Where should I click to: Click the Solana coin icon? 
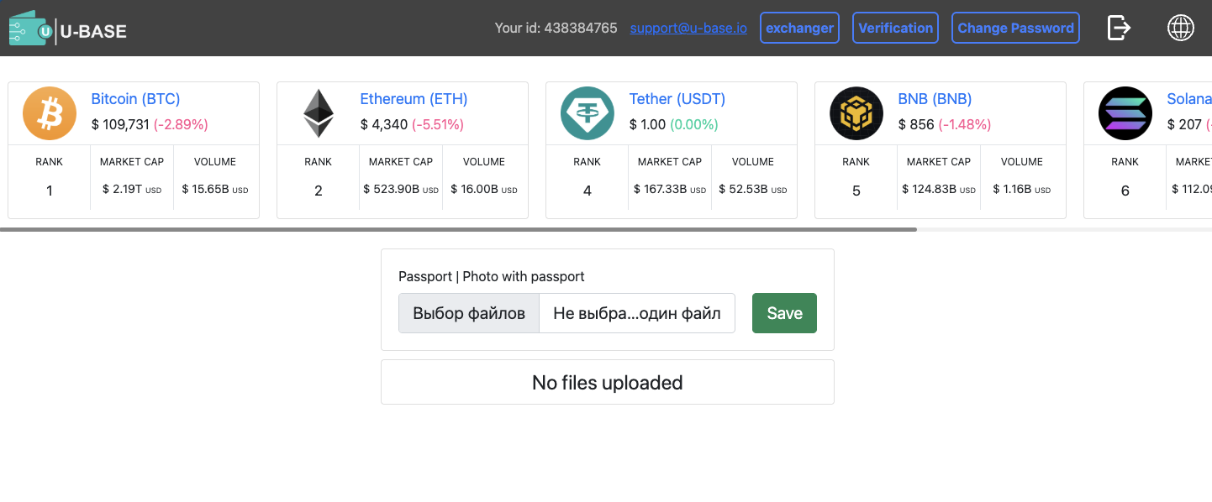click(x=1125, y=113)
